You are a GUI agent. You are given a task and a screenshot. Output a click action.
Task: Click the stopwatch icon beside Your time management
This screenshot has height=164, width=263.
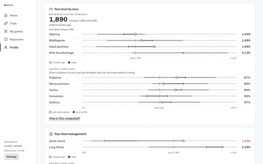pos(51,134)
